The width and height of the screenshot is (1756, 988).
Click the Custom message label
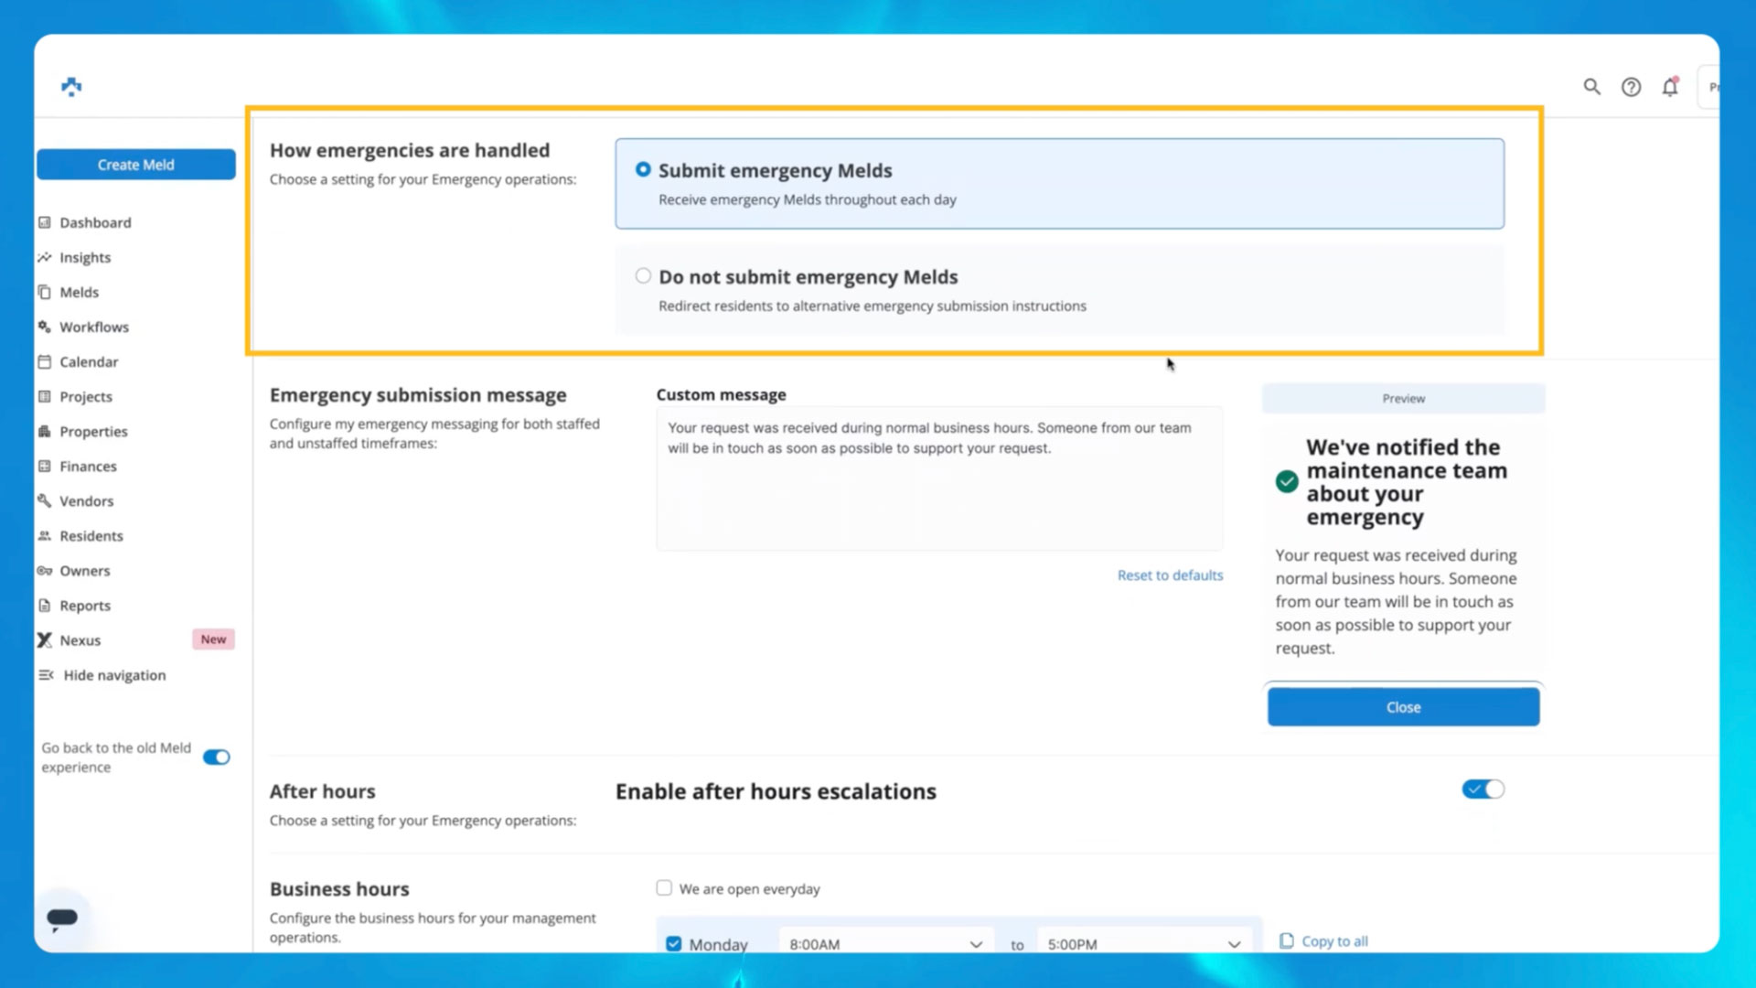pos(721,394)
